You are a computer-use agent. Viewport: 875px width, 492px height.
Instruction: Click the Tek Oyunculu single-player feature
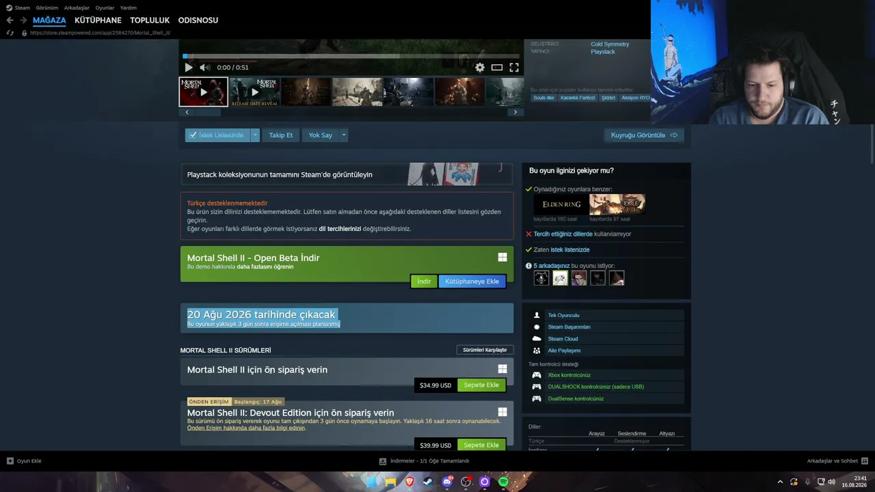(607, 316)
